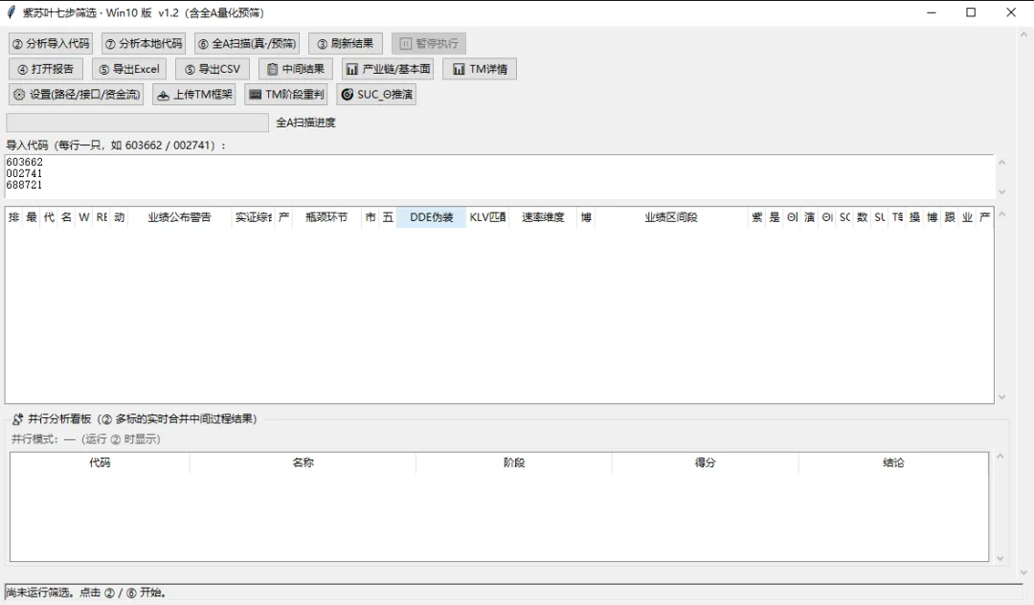The height and width of the screenshot is (605, 1034).
Task: Sort by the 业绩公布警告 column header
Action: point(179,217)
